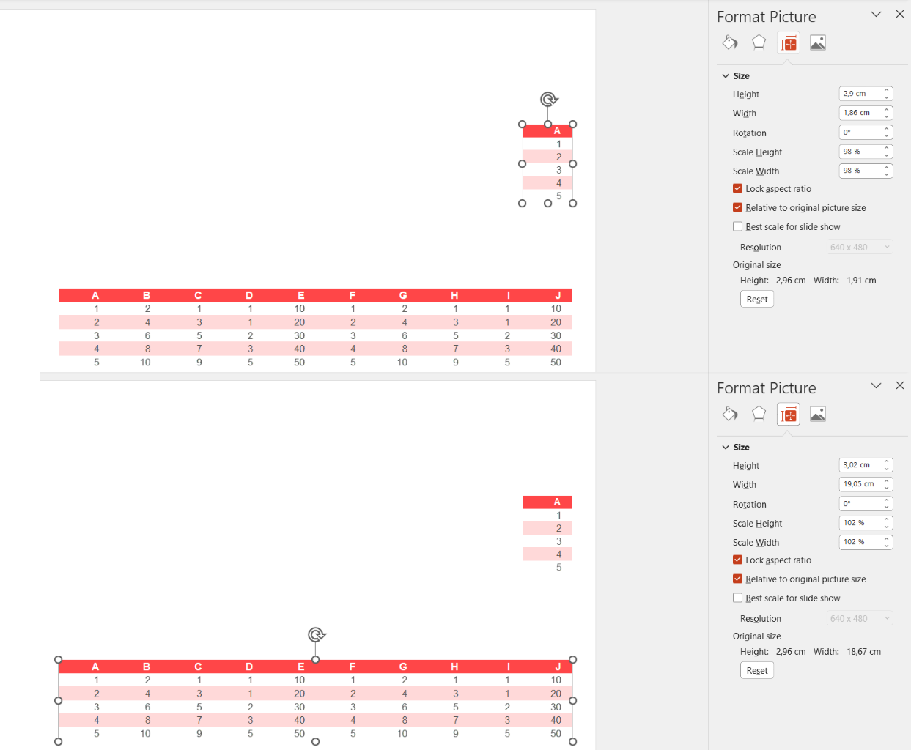This screenshot has height=750, width=911.
Task: Open the disabled Resolution dropdown in upper pane
Action: point(860,247)
